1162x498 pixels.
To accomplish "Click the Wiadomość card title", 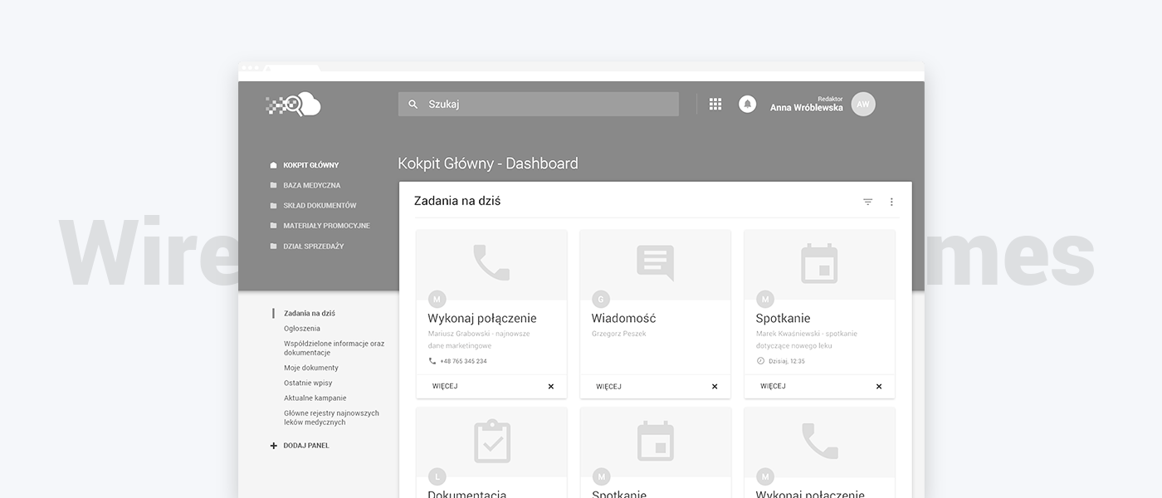I will pos(624,318).
